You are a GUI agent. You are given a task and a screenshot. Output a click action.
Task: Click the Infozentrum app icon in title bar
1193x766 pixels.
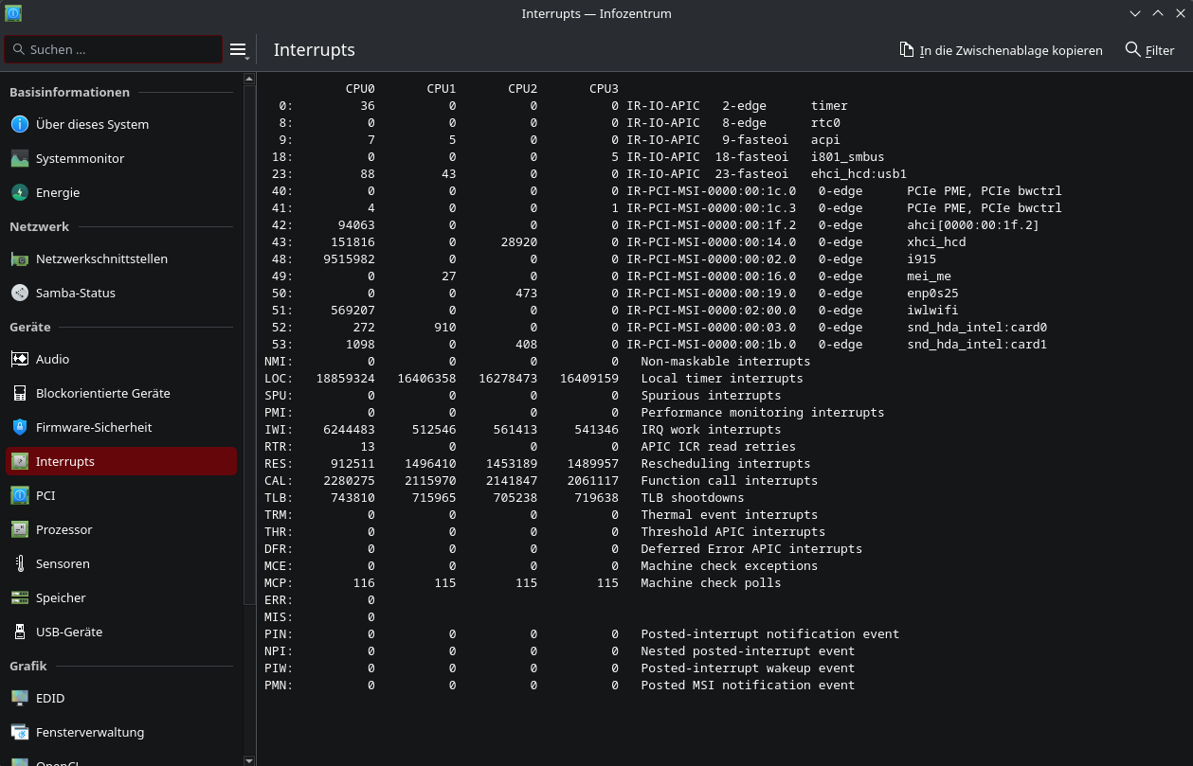[x=13, y=13]
